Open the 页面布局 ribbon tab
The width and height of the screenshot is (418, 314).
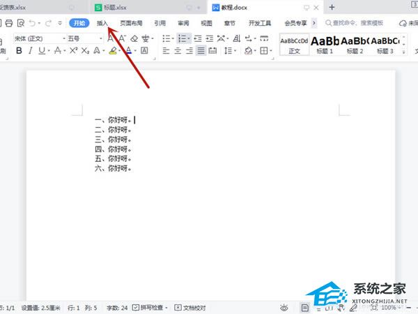131,23
